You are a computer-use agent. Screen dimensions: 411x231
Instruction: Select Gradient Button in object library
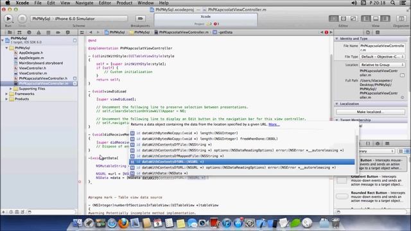pos(371,180)
